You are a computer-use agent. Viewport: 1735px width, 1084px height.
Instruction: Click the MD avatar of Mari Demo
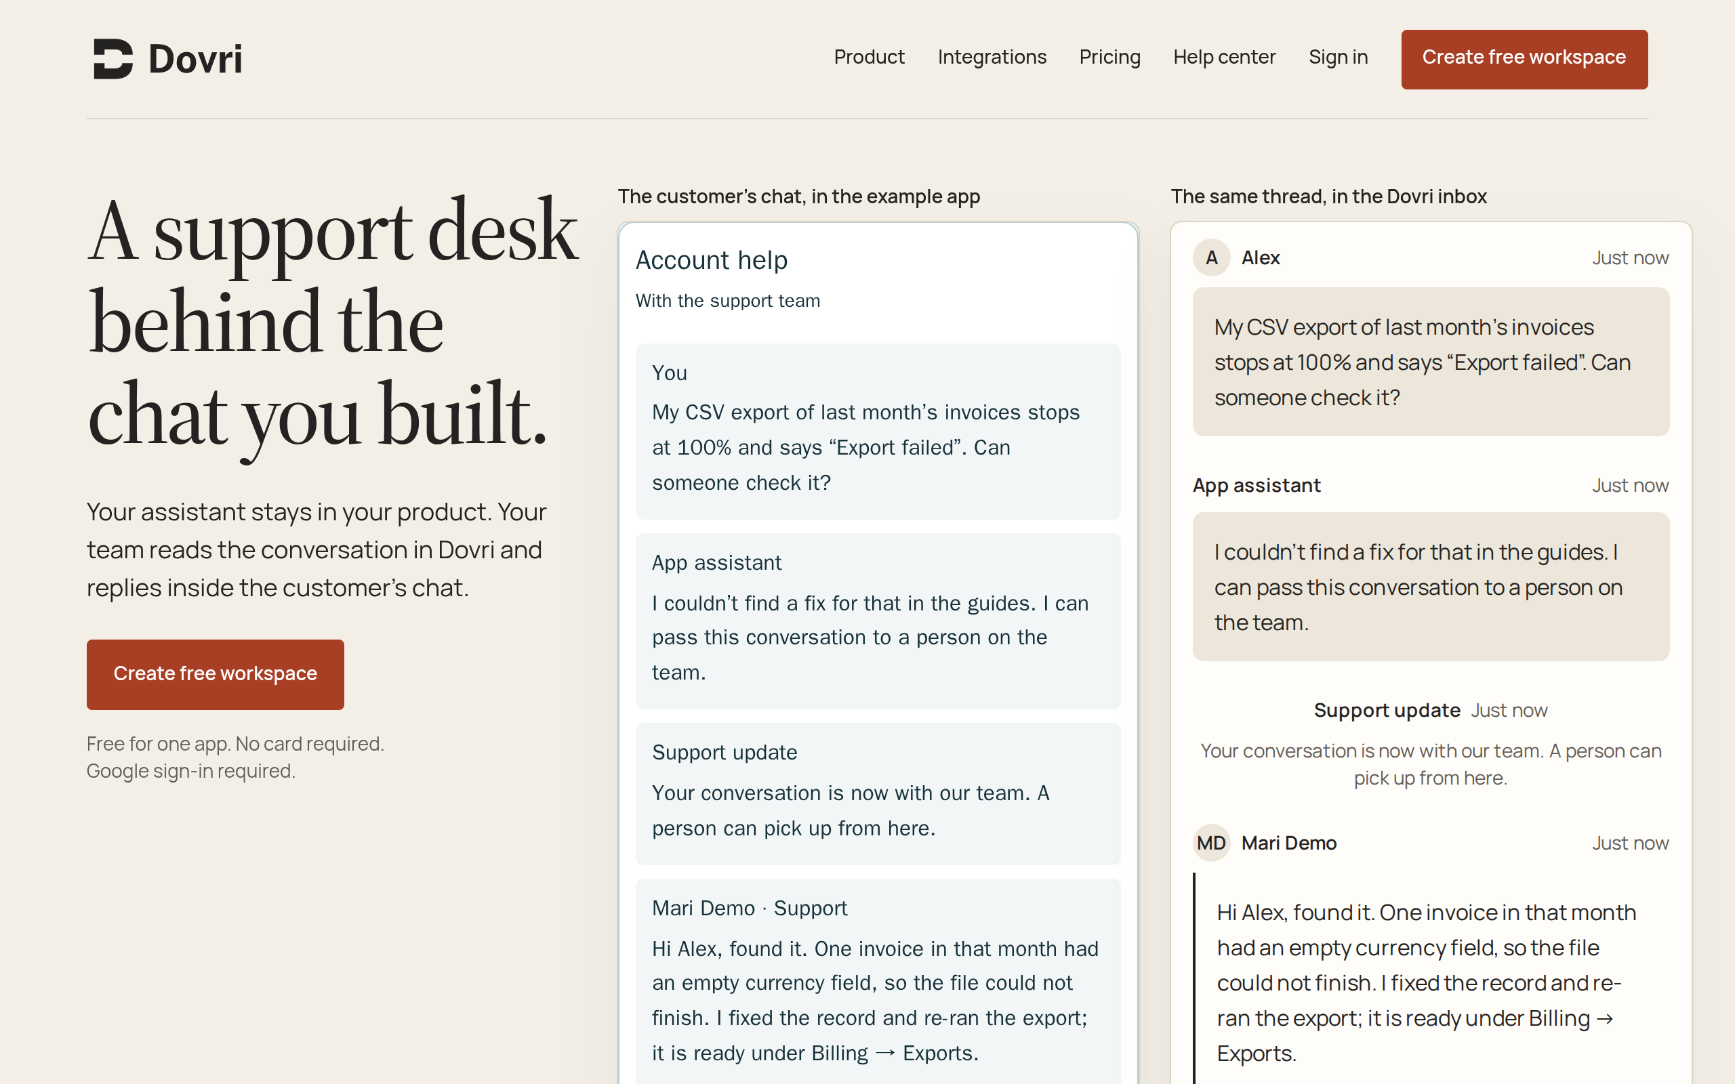pos(1212,843)
